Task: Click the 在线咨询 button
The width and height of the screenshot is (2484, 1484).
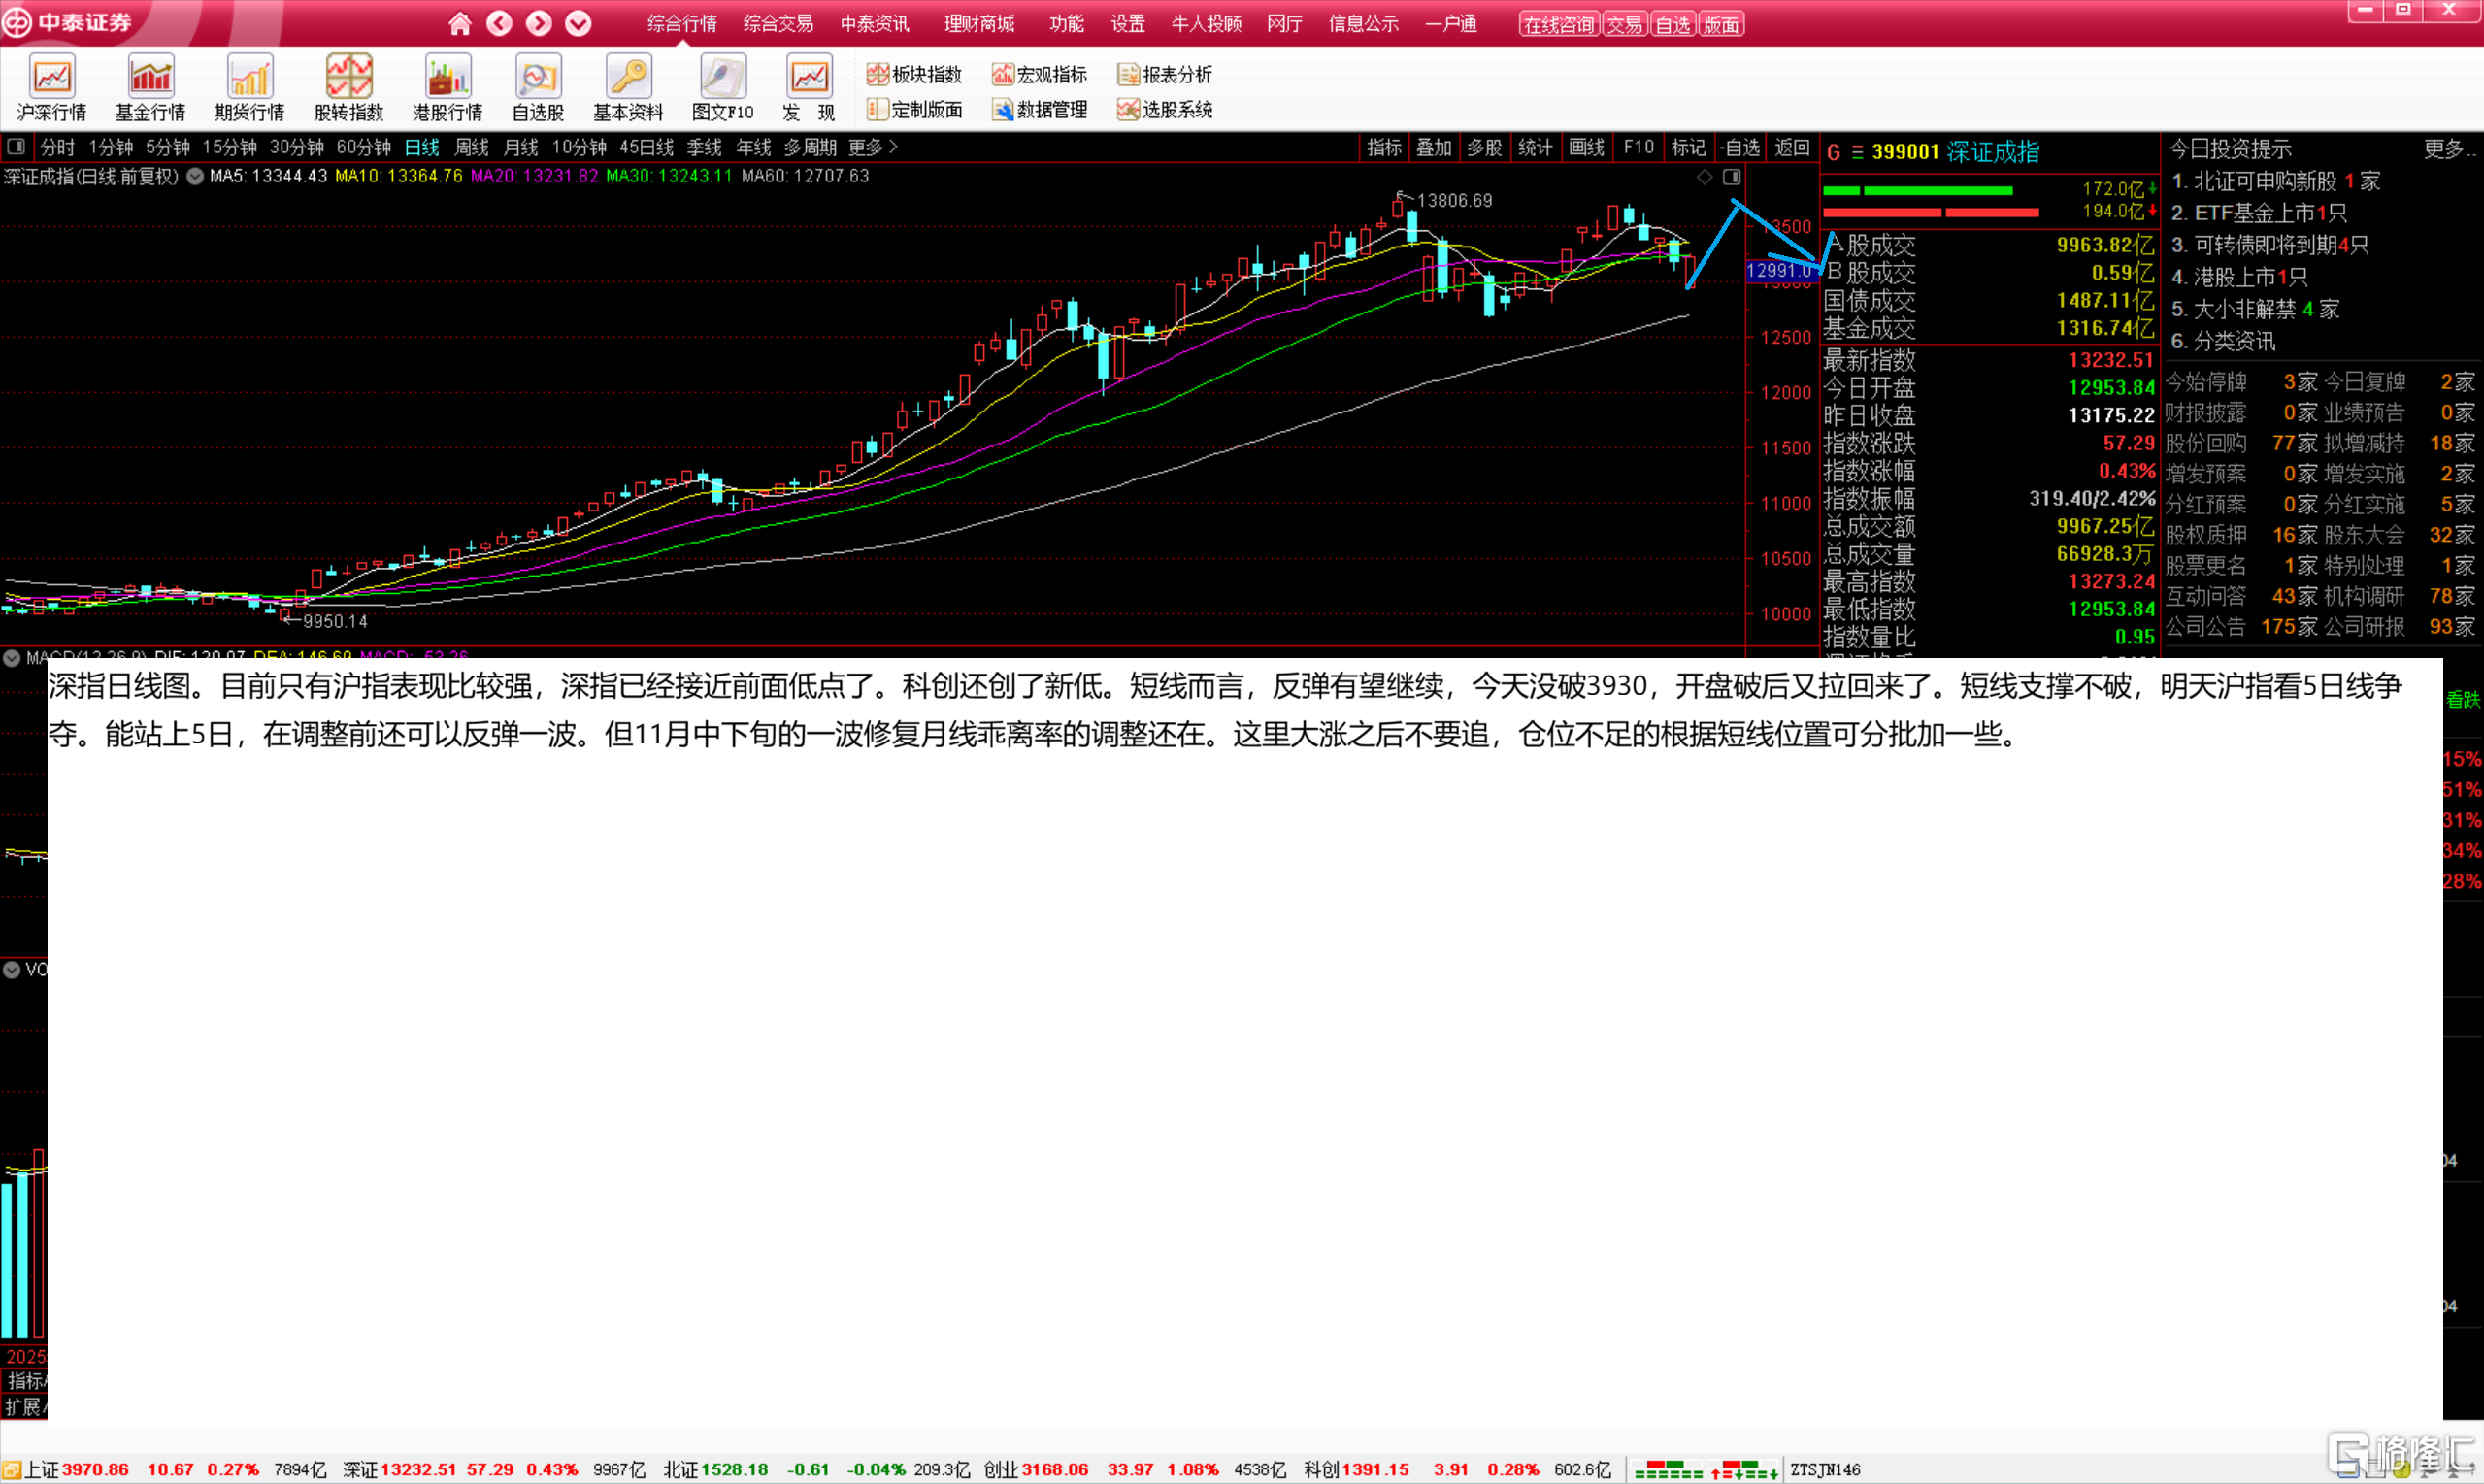Action: pyautogui.click(x=1558, y=24)
